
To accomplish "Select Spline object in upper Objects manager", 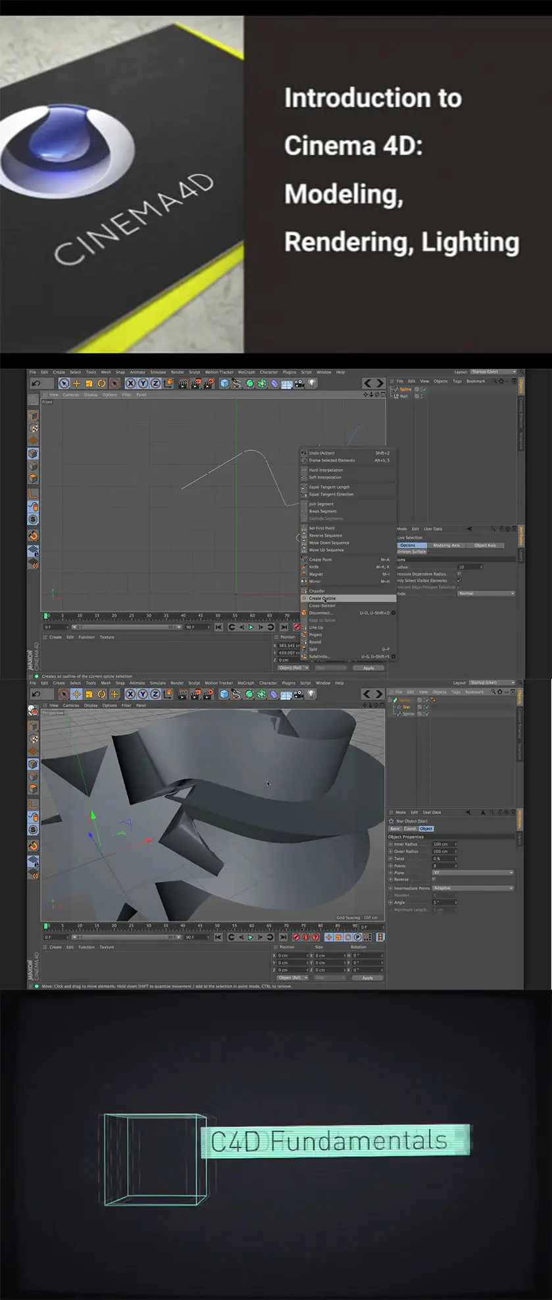I will [405, 389].
